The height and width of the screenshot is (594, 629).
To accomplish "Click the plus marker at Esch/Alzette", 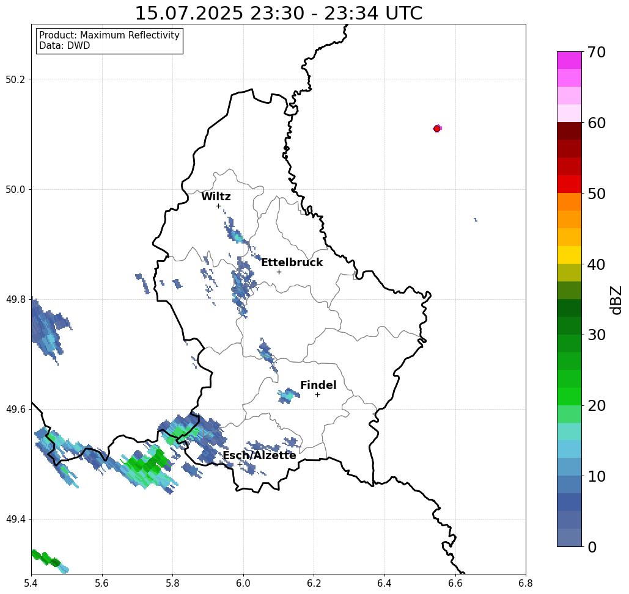I will coord(240,464).
